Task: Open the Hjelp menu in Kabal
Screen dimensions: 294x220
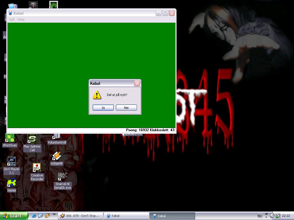Action: point(21,19)
